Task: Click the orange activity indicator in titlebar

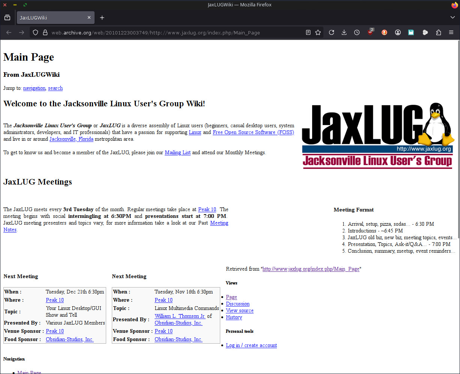Action: tap(454, 5)
